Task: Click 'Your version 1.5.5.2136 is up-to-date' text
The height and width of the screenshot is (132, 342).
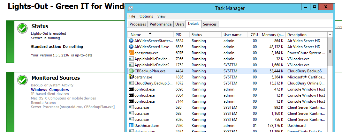Action: pos(62,55)
